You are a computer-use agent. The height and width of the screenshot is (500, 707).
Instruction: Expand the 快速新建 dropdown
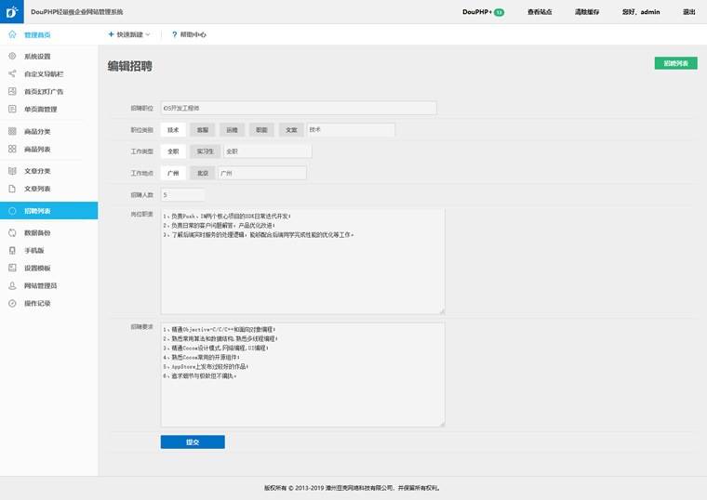pos(129,34)
